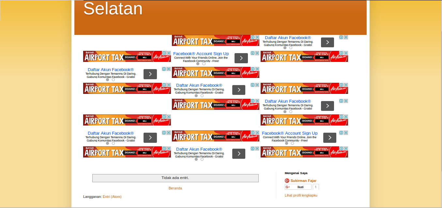
Task: Open Lihat profil lengkapku
Action: pos(301,195)
